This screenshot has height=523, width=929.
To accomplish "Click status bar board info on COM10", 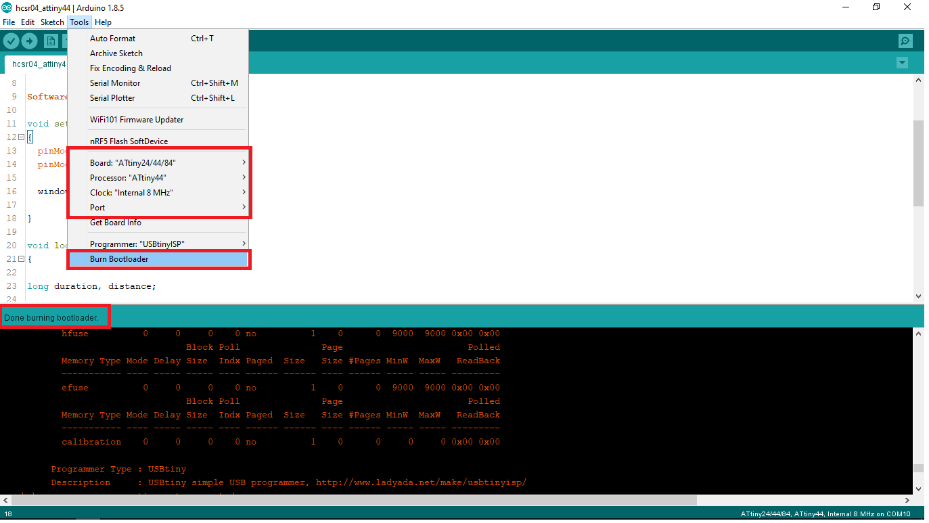I will [x=825, y=514].
